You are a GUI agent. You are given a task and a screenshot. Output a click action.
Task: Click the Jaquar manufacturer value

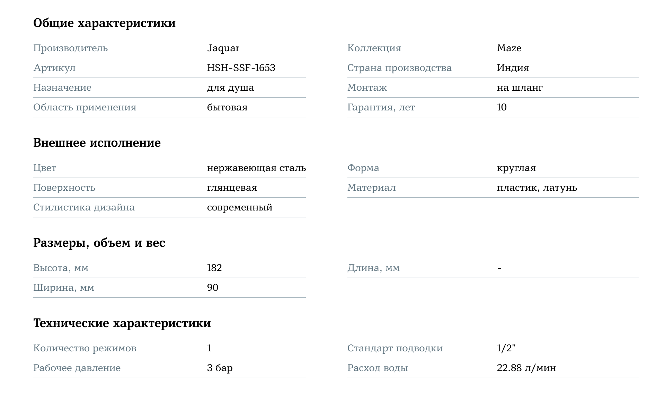click(x=223, y=48)
